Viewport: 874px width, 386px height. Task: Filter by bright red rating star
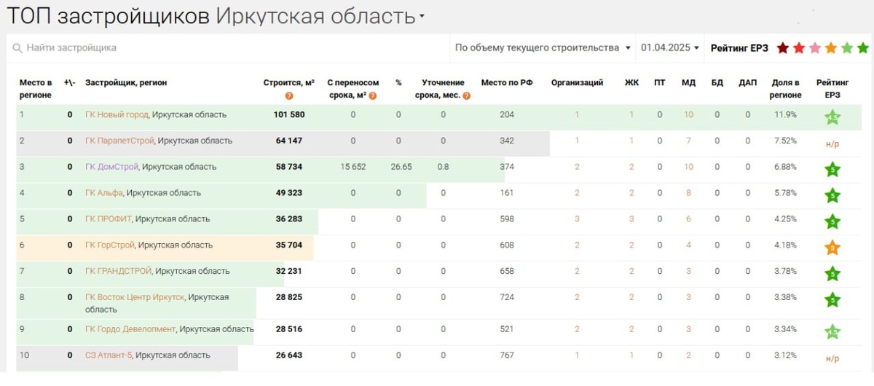[799, 48]
